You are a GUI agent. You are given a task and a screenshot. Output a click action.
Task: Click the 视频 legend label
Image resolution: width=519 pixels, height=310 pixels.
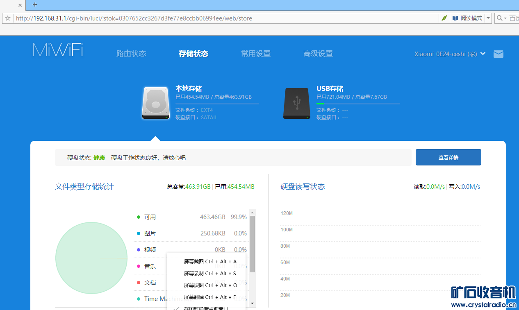[x=150, y=250]
